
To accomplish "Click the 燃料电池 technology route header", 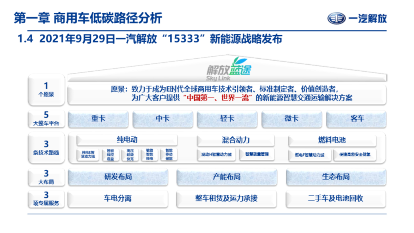I will tap(332, 140).
